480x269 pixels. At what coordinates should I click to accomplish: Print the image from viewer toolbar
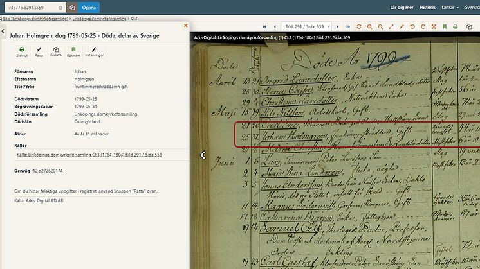point(455,26)
